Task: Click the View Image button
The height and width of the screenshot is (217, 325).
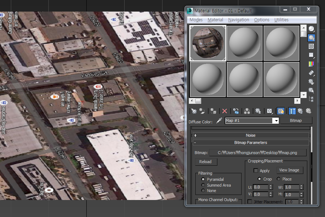Action: (x=290, y=170)
